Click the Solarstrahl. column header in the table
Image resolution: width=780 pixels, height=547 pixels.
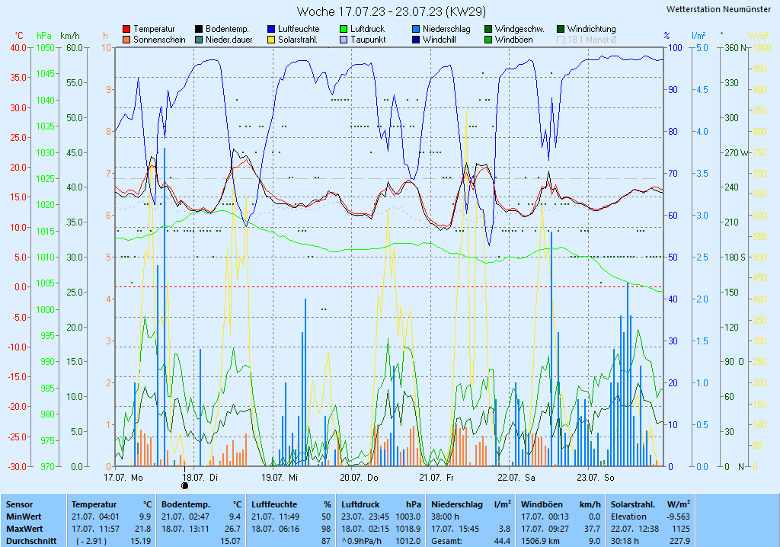tap(633, 504)
